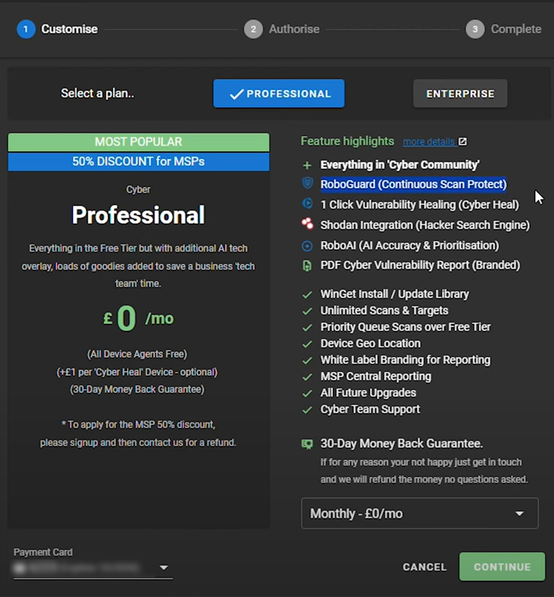The height and width of the screenshot is (597, 554).
Task: Click the external link icon beside more details
Action: [x=462, y=142]
